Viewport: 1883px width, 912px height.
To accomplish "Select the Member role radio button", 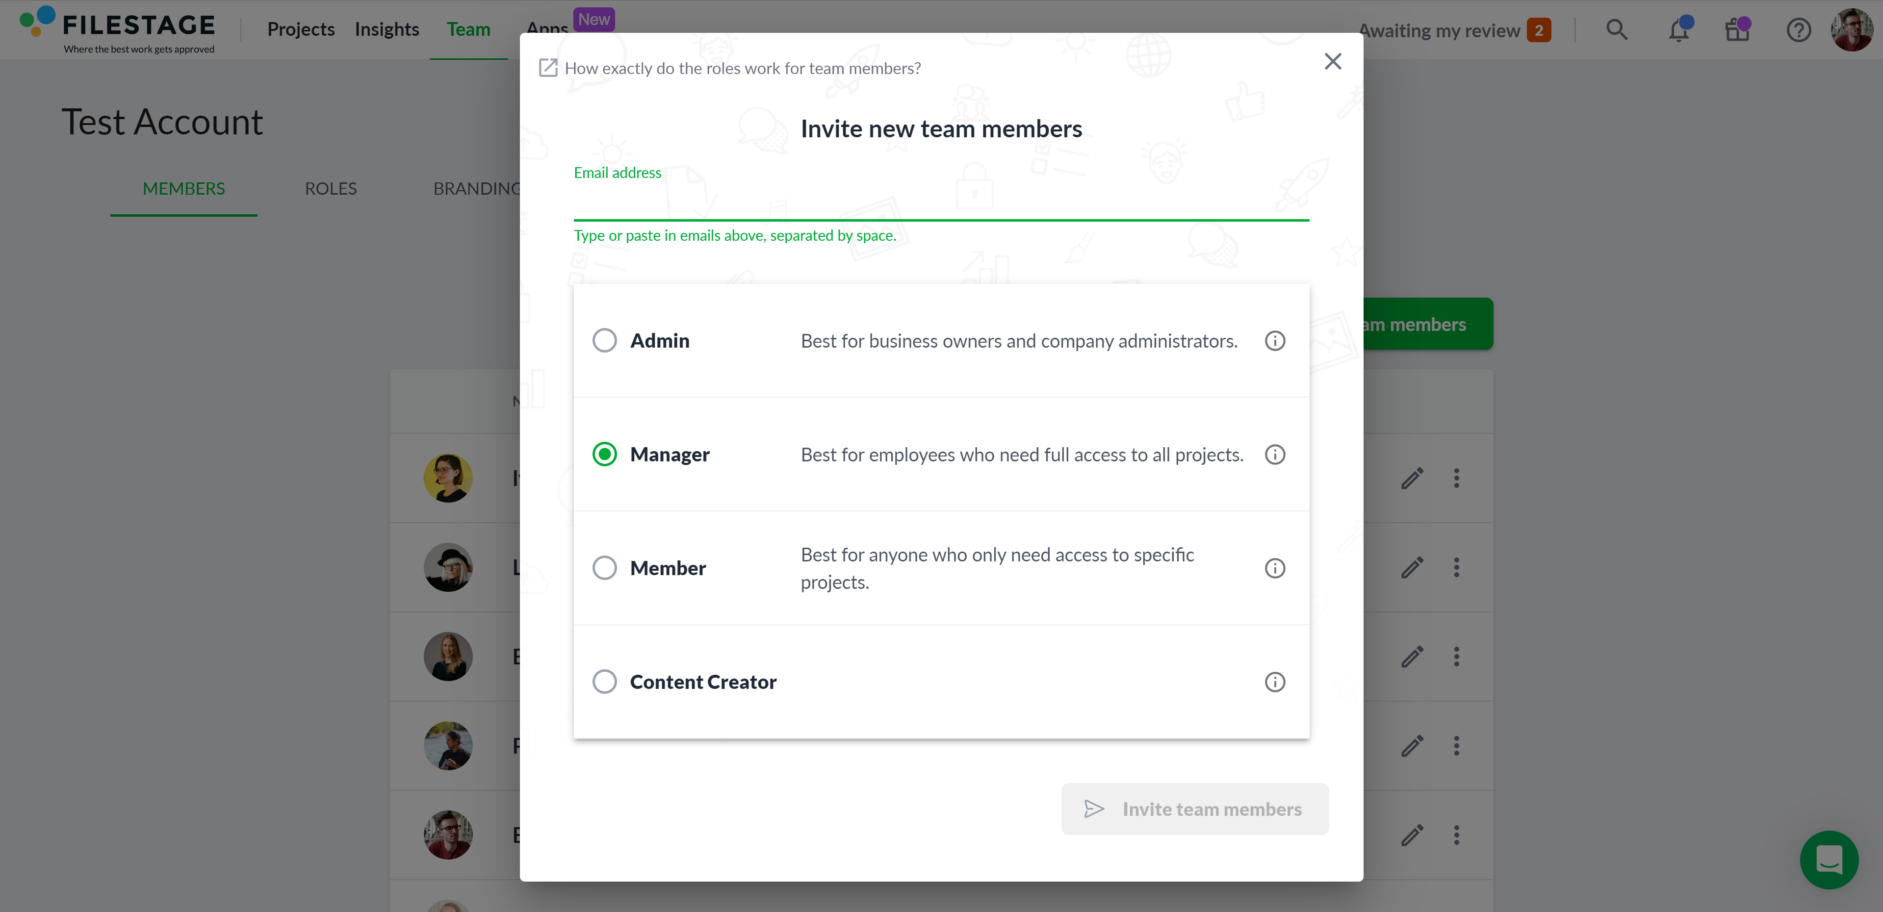I will tap(604, 568).
